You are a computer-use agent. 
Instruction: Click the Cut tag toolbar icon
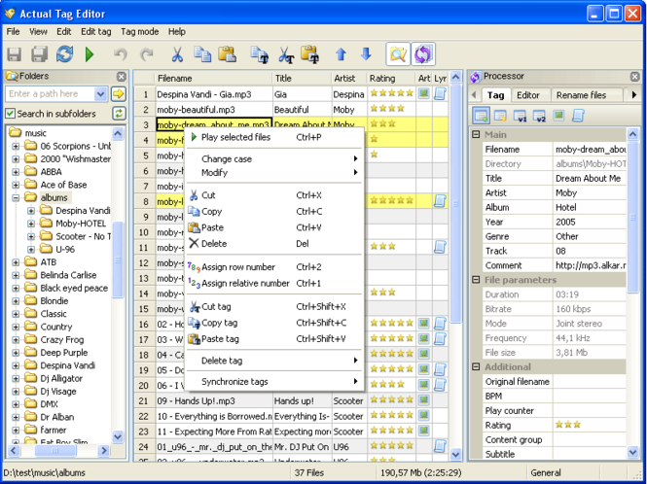tap(285, 54)
